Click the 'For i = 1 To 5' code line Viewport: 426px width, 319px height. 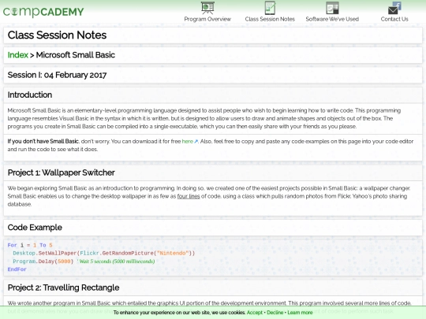coord(30,245)
